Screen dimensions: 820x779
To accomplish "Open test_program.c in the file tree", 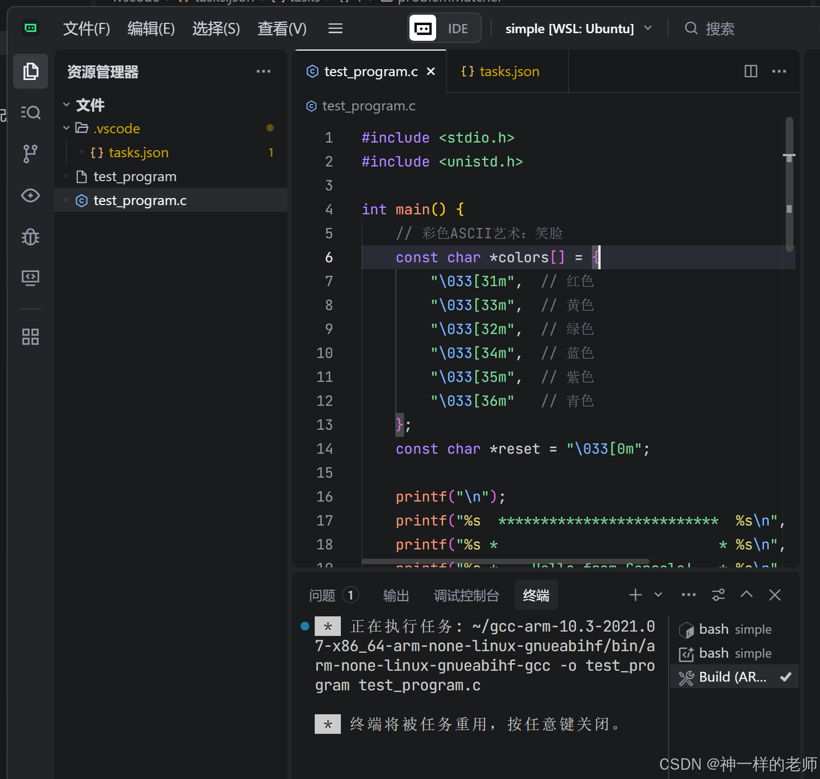I will (x=140, y=201).
